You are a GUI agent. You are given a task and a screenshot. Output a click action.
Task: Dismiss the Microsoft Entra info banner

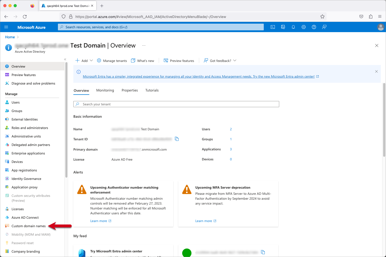(376, 71)
